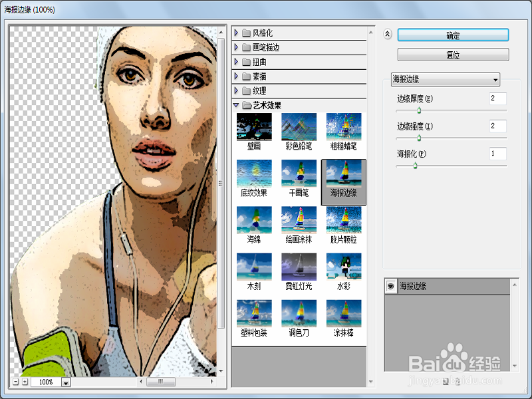Screen dimensions: 532x399
Task: Click the 海报化 value field
Action: click(x=497, y=154)
